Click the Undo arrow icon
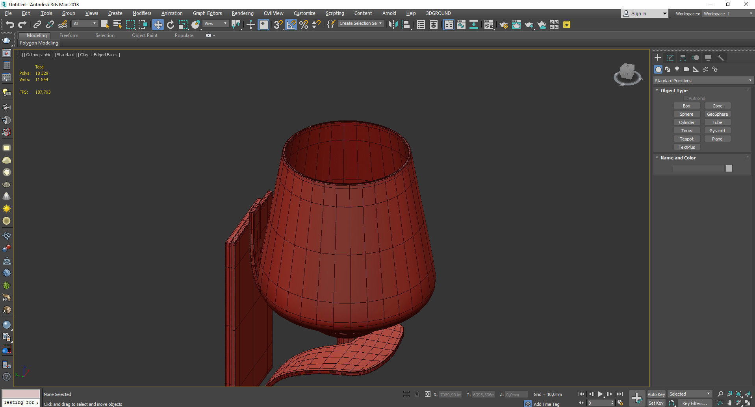Image resolution: width=755 pixels, height=407 pixels. 9,25
